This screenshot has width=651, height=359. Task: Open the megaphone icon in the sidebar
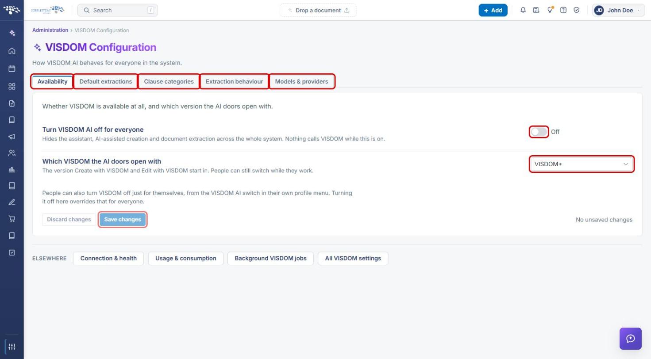point(12,137)
